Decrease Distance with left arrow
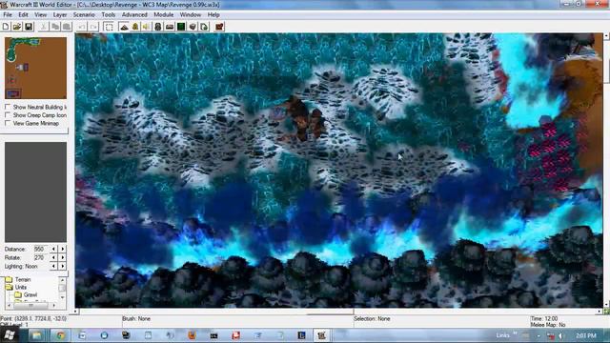The height and width of the screenshot is (343, 610). (x=53, y=249)
